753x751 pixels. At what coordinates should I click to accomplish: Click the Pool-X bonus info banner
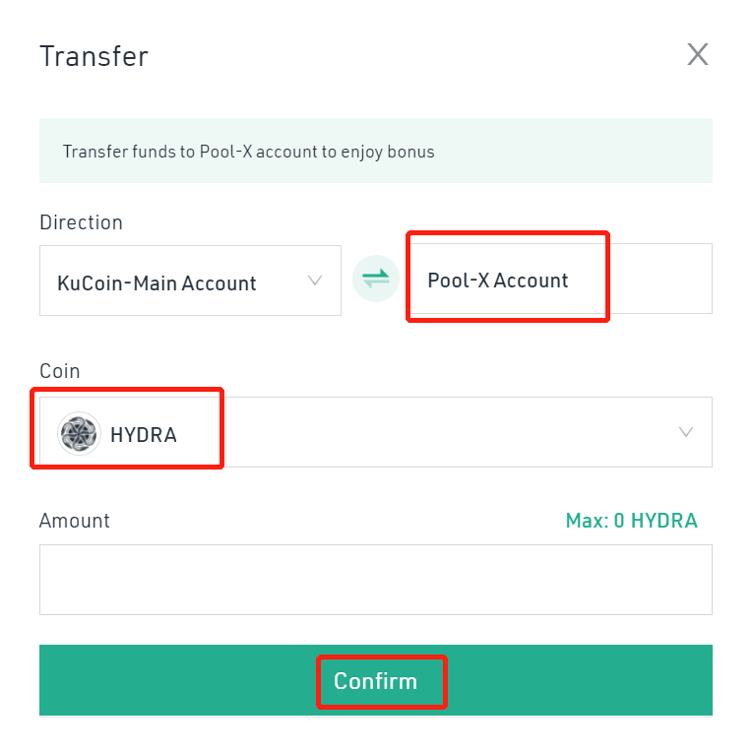376,151
